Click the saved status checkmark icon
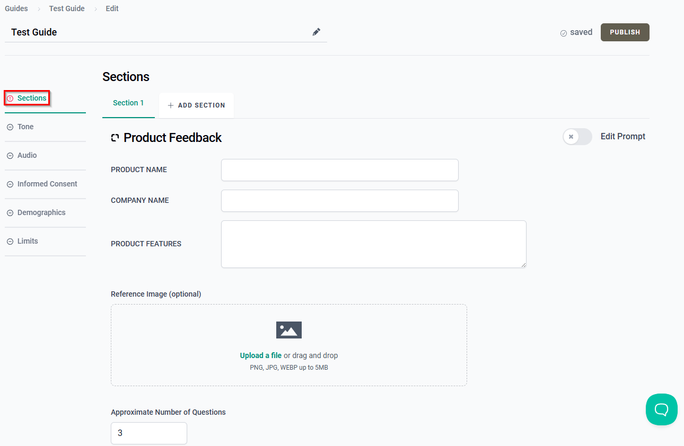Image resolution: width=684 pixels, height=446 pixels. click(564, 33)
